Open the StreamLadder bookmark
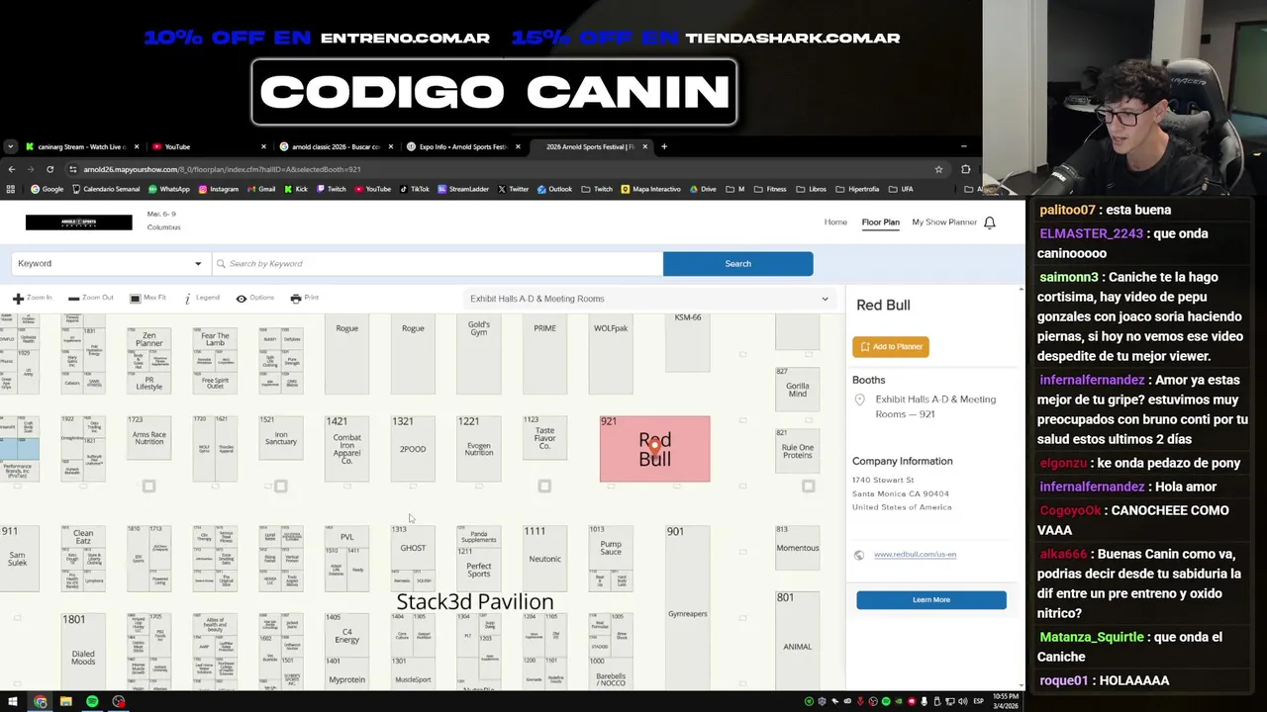The width and height of the screenshot is (1267, 712). (463, 189)
